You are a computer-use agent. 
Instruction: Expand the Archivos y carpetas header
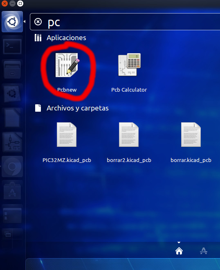[x=77, y=108]
